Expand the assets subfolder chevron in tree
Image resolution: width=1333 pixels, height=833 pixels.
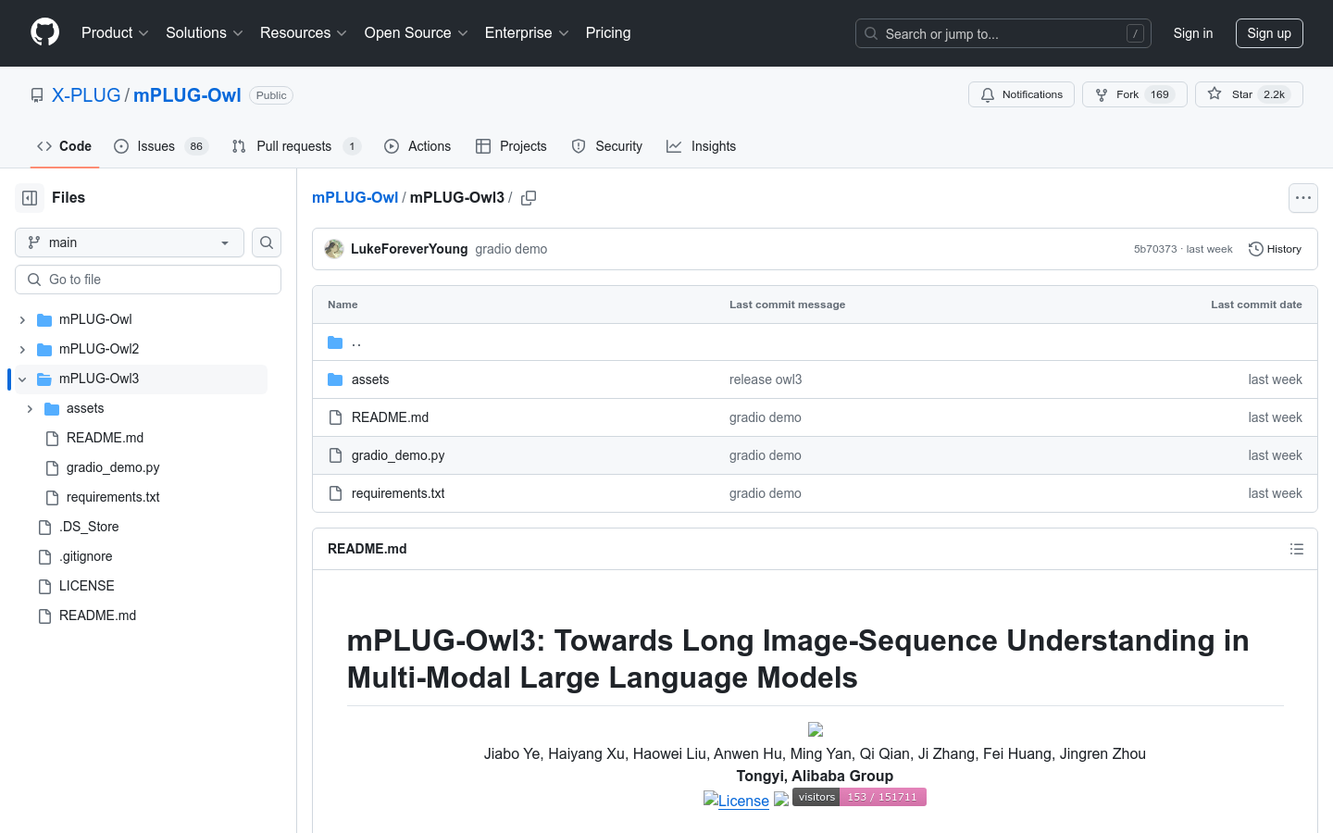pos(30,408)
